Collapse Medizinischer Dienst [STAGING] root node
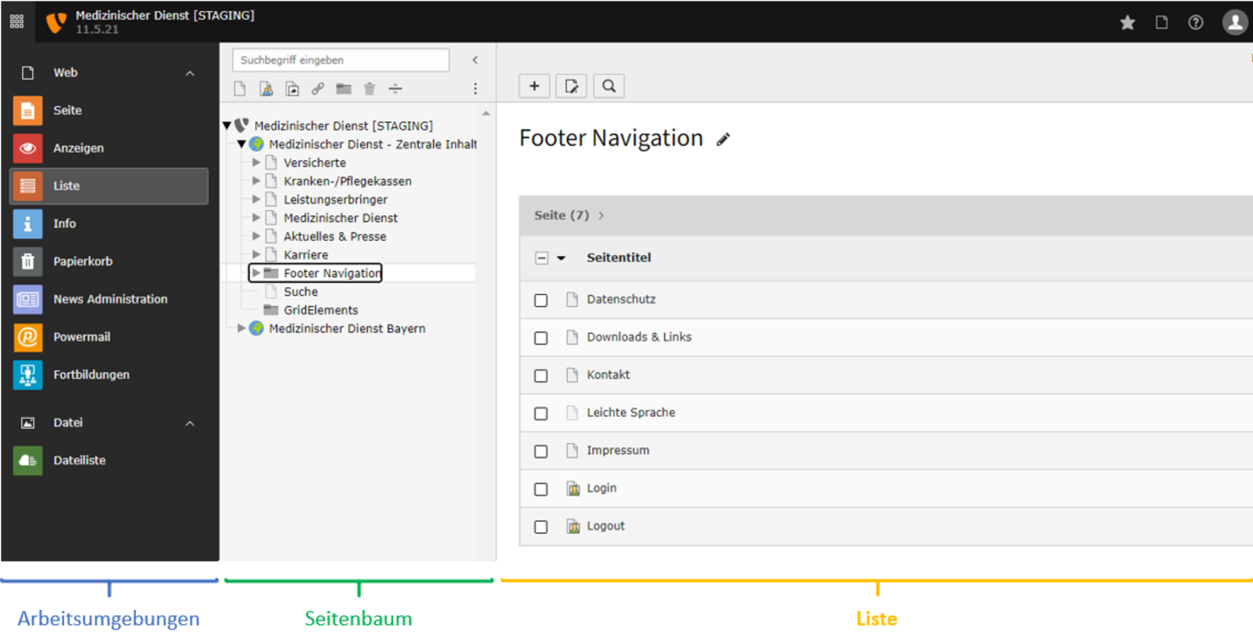 (227, 125)
